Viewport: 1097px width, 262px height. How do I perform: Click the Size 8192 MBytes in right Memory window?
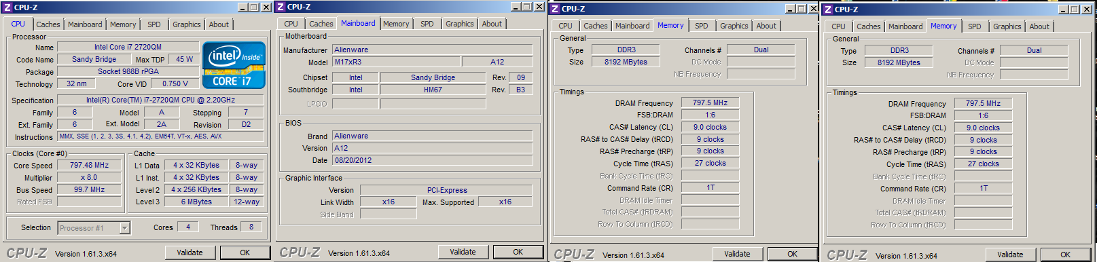pos(899,62)
